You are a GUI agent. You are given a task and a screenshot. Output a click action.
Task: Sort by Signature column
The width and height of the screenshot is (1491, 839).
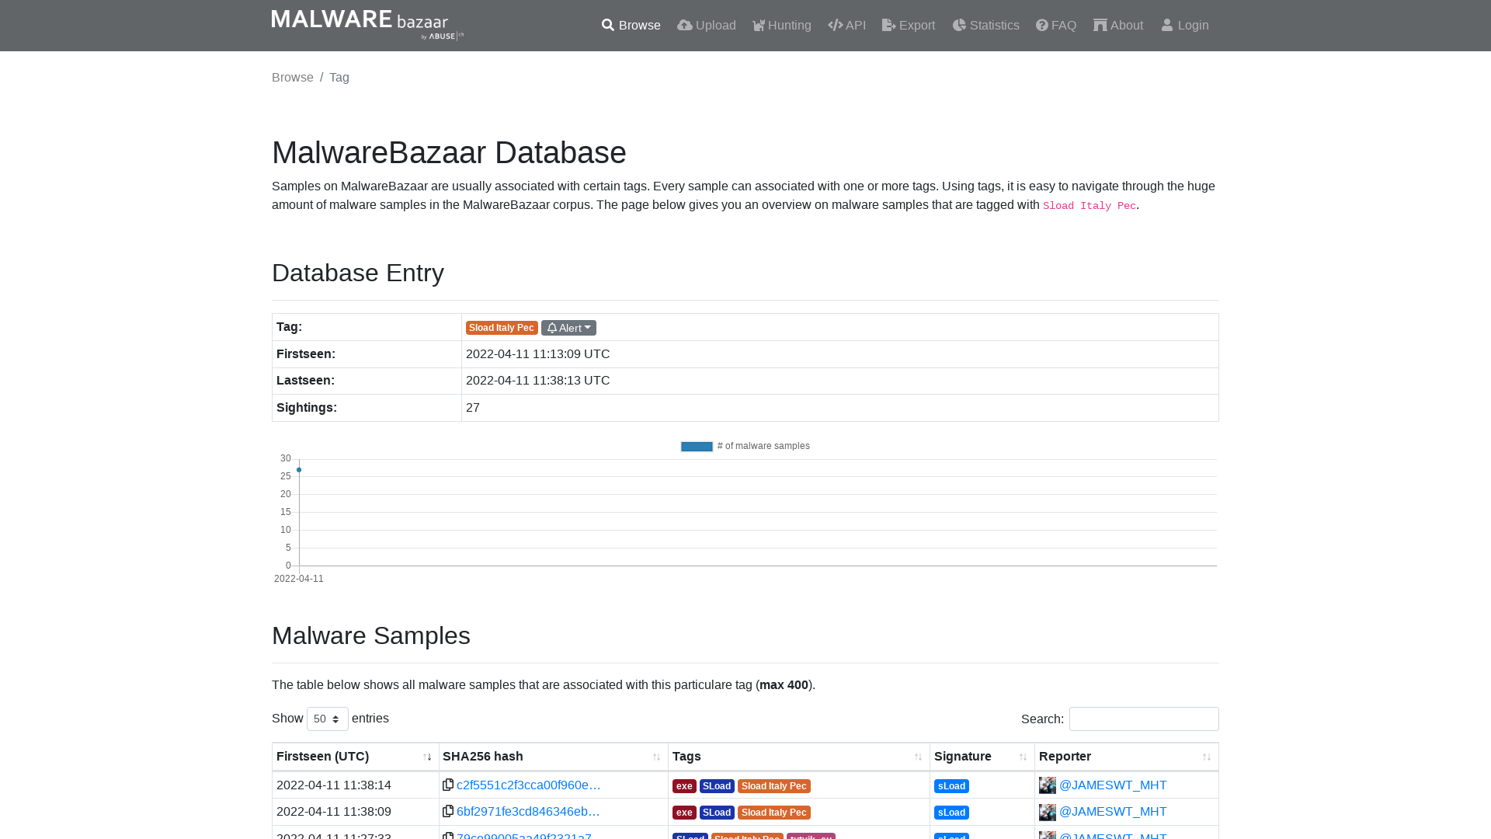coord(982,757)
